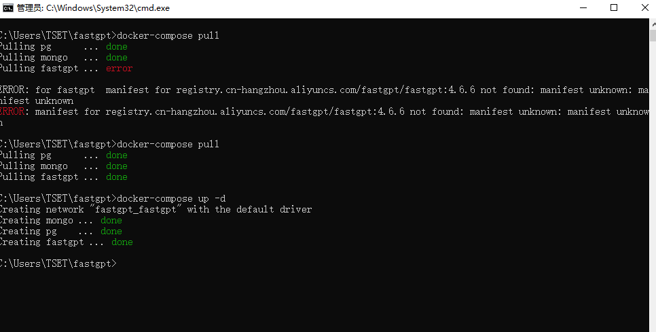Screen dimensions: 656x332
Task: Click green 'done' beside 'Creating pg'
Action: [111, 232]
